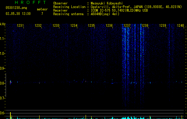Click the 1.1 kHz axis label

point(2,39)
